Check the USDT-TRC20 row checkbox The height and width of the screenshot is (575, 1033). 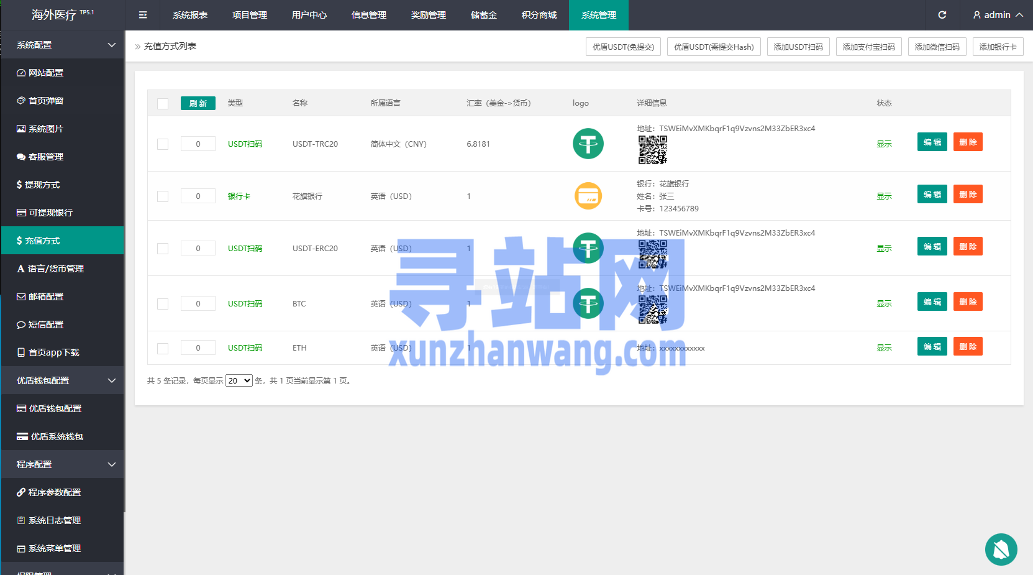coord(163,144)
